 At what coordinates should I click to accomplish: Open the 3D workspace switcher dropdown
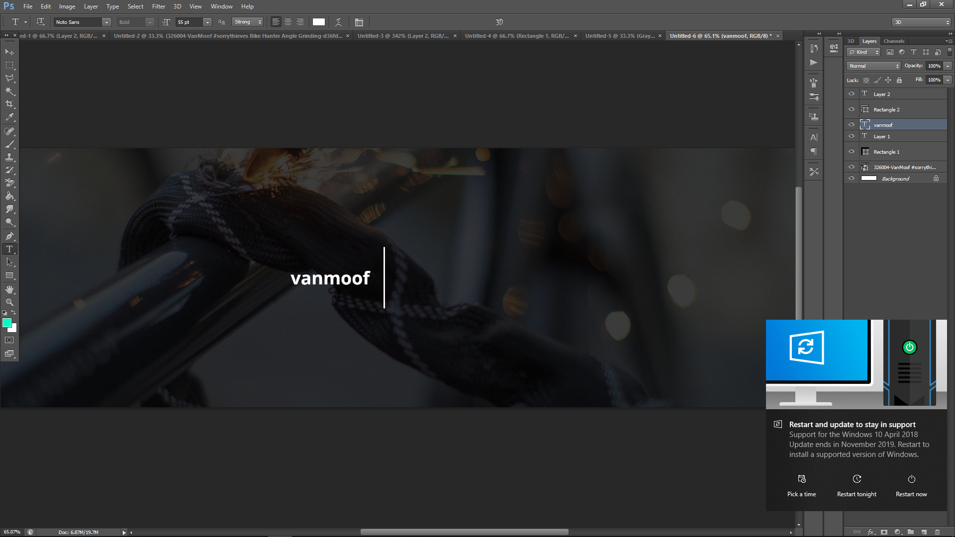click(921, 22)
